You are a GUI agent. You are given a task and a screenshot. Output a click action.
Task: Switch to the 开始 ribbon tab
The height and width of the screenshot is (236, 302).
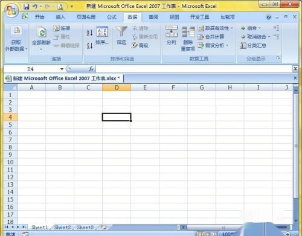(39, 17)
